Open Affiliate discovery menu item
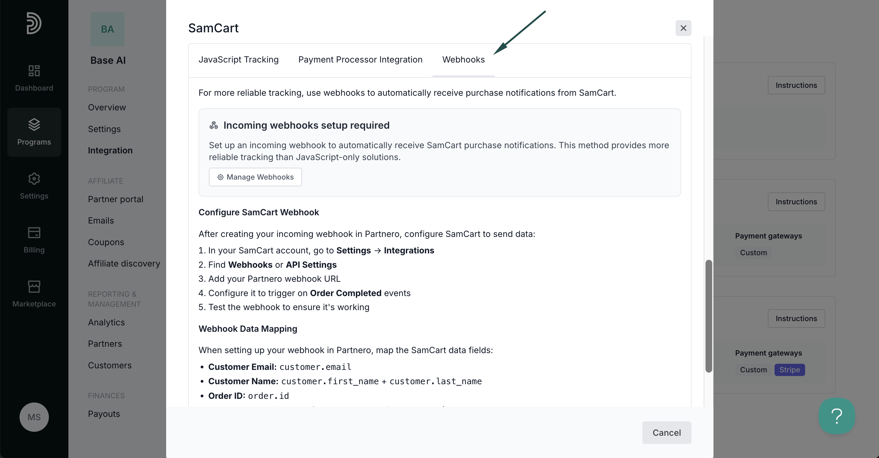The height and width of the screenshot is (458, 879). coord(124,263)
